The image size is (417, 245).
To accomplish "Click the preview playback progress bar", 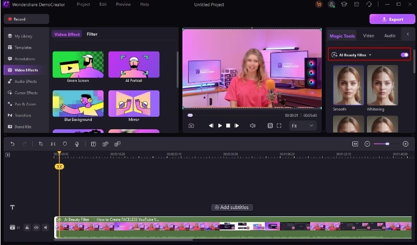I will [x=234, y=115].
